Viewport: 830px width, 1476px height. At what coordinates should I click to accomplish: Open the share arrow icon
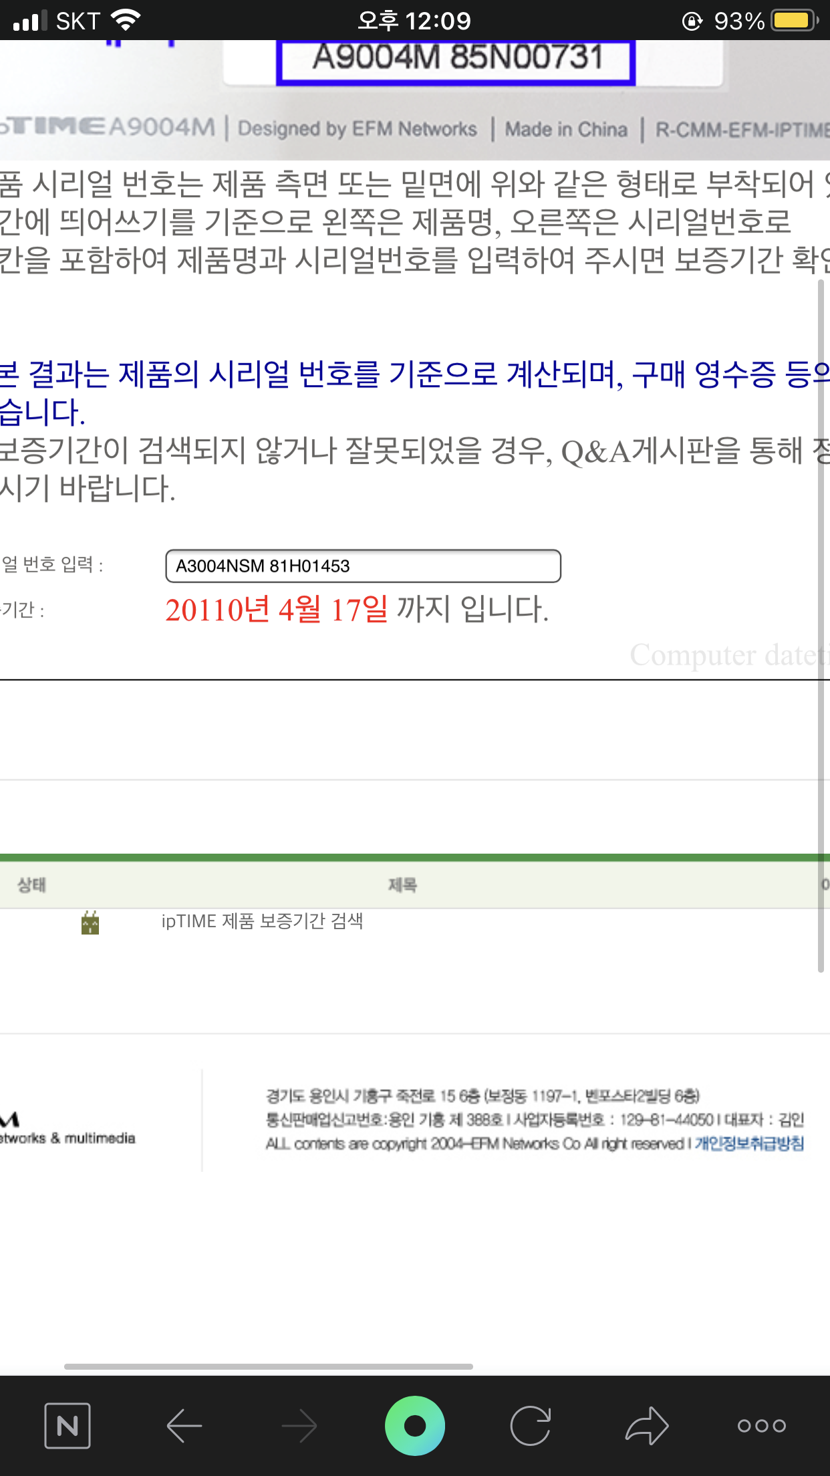click(647, 1426)
